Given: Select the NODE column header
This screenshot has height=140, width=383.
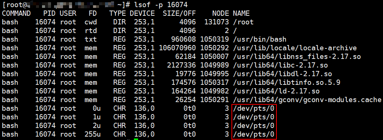Looking at the screenshot, I should [221, 13].
